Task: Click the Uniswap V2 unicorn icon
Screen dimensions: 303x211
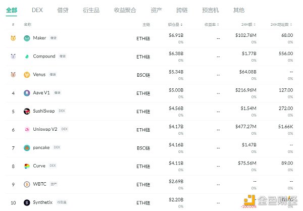Action: point(27,129)
